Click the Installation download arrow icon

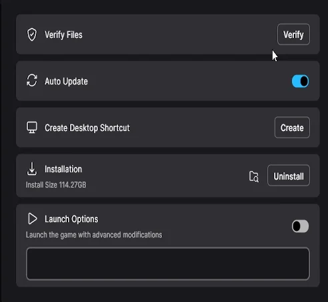tap(32, 169)
